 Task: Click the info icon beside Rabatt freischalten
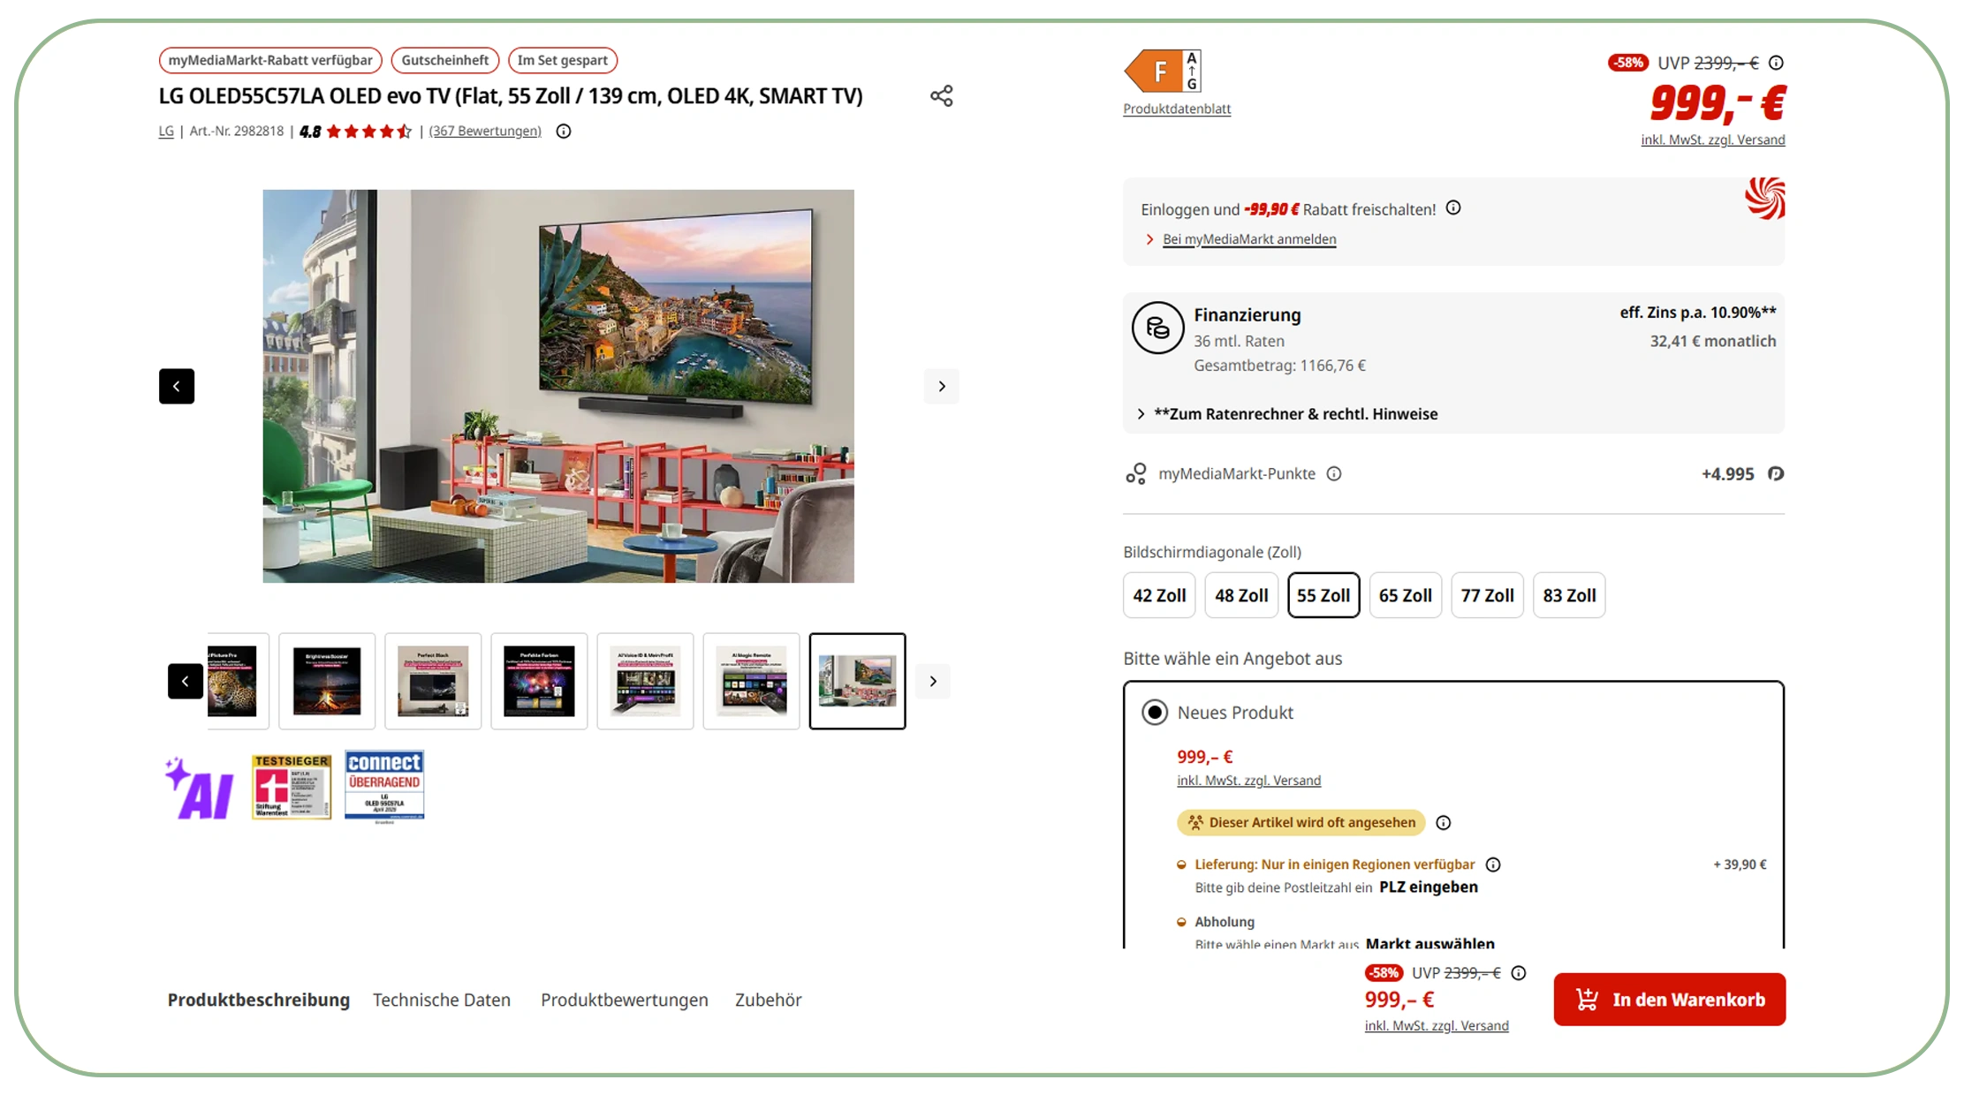(1453, 208)
